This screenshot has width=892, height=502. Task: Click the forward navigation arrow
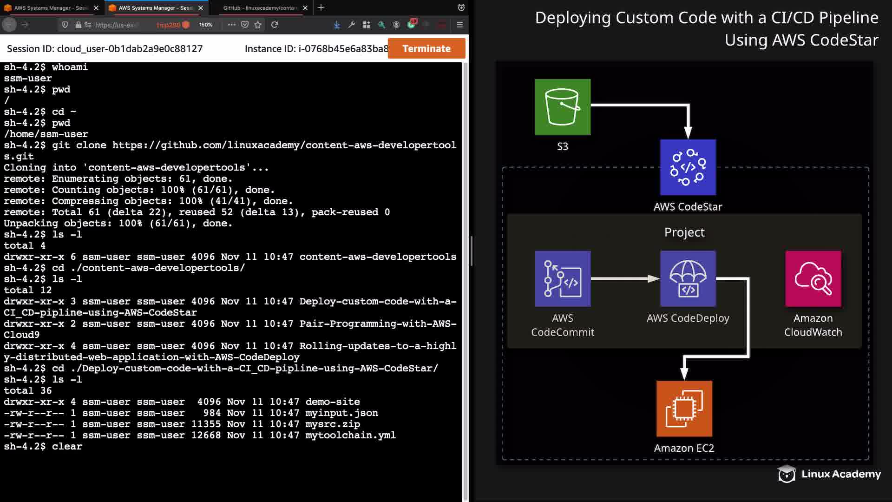click(x=25, y=25)
